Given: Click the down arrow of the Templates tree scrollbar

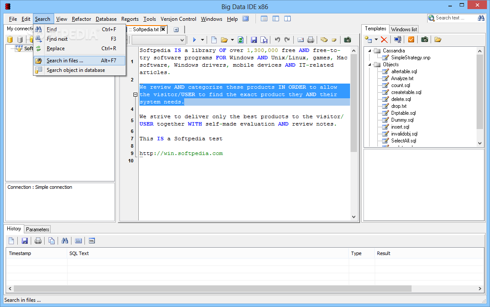Looking at the screenshot, I should point(480,143).
